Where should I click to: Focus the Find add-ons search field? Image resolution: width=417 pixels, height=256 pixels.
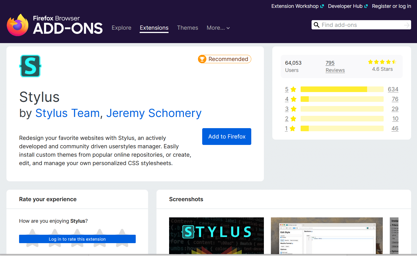coord(362,25)
